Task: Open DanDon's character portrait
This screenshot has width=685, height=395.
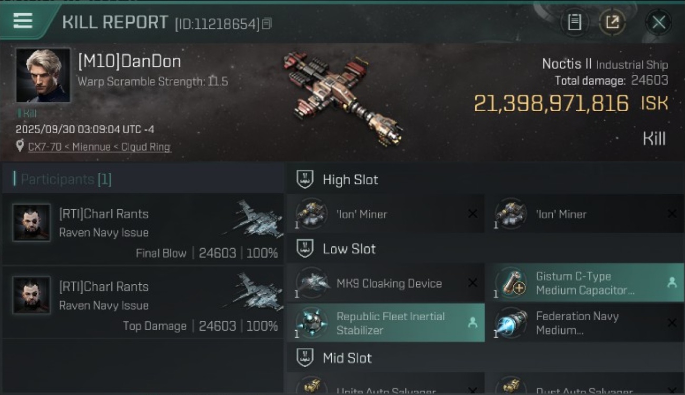Action: (43, 75)
